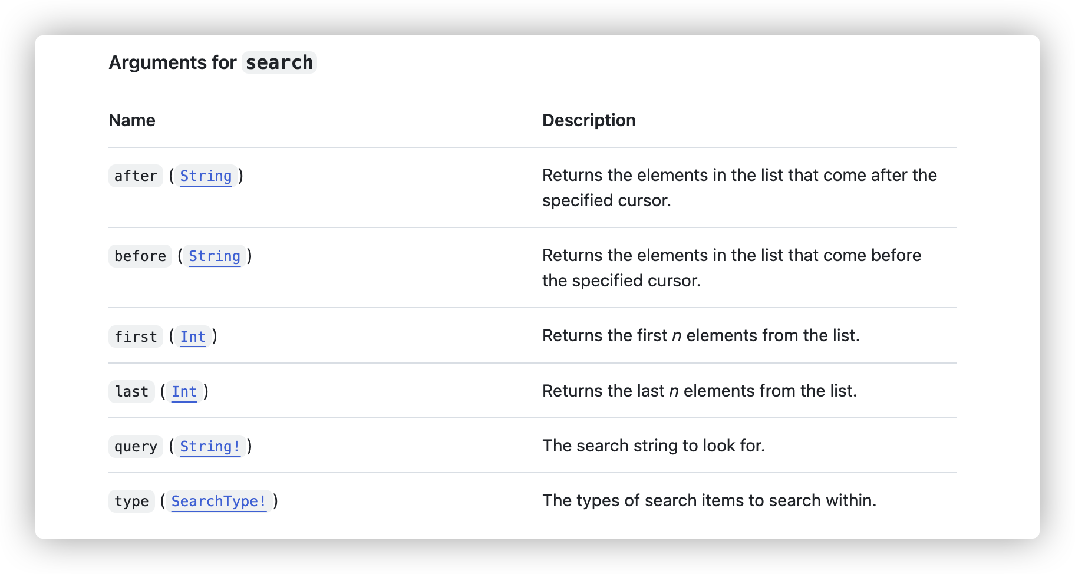Open the String link beside before
This screenshot has height=574, width=1075.
click(214, 256)
